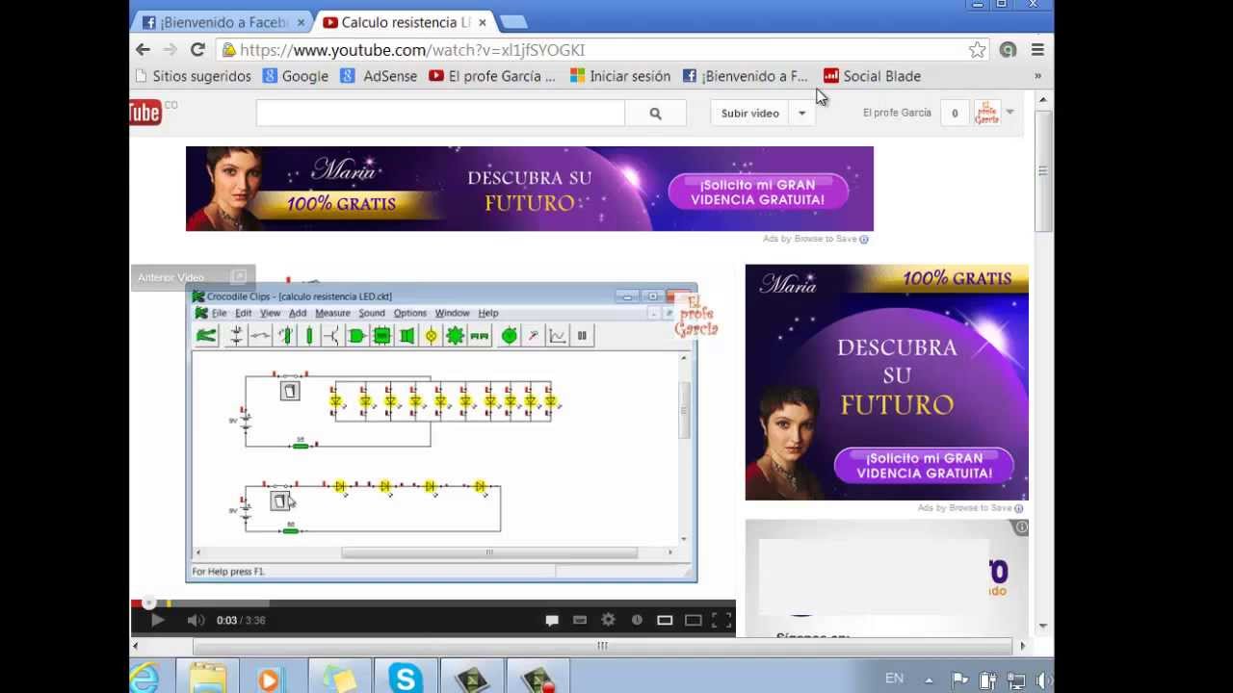Open the Chrome hamburger menu
This screenshot has width=1233, height=693.
[1037, 50]
